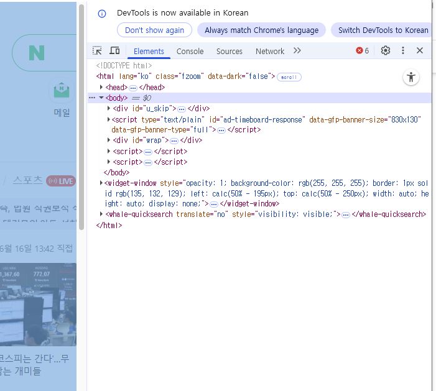The height and width of the screenshot is (391, 436).
Task: Expand the widget-window element node
Action: coord(101,183)
